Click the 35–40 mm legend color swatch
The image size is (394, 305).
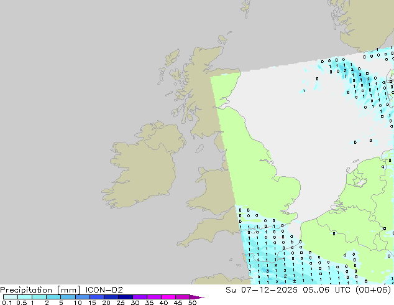(154, 297)
